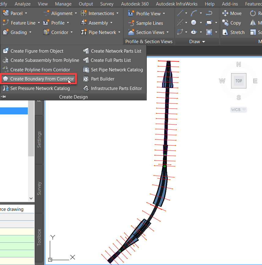
Task: Open the WCS coordinate system dropdown
Action: click(x=238, y=110)
